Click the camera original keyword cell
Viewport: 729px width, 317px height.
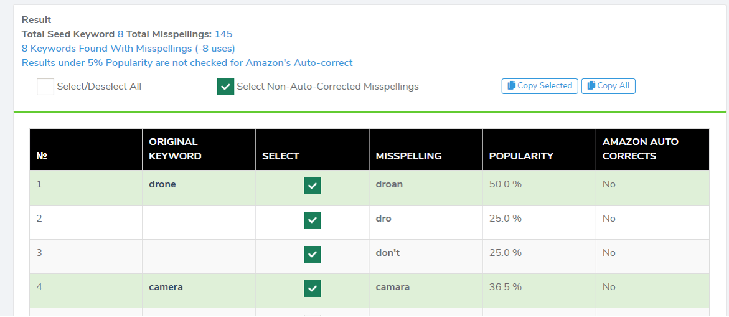[166, 287]
